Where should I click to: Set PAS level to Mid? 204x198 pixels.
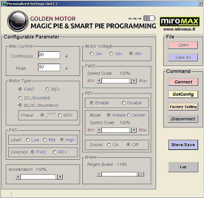pos(45,140)
